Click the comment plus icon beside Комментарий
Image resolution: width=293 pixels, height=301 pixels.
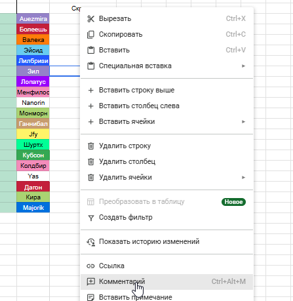click(90, 281)
